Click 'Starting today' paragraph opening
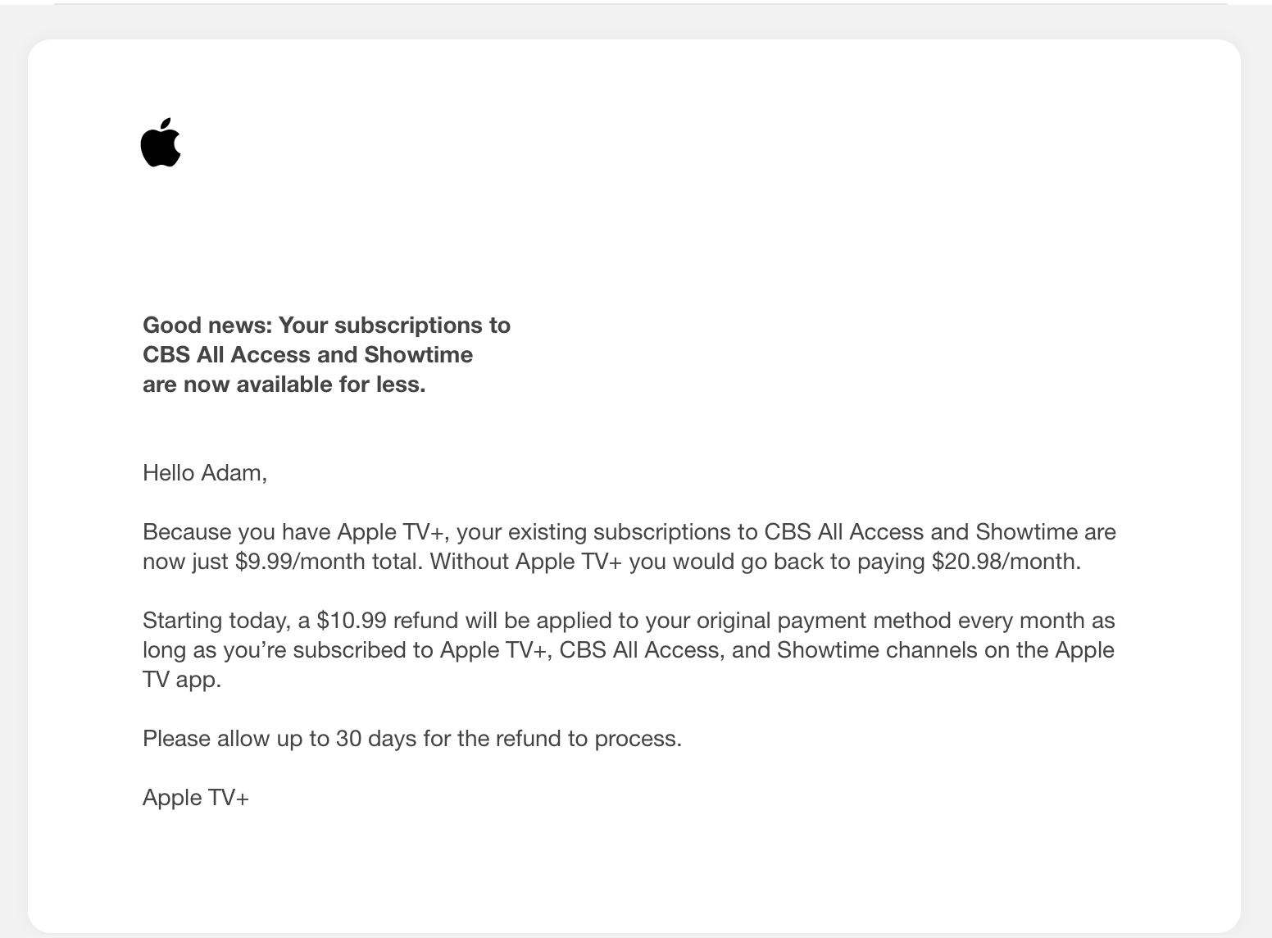 [x=214, y=621]
